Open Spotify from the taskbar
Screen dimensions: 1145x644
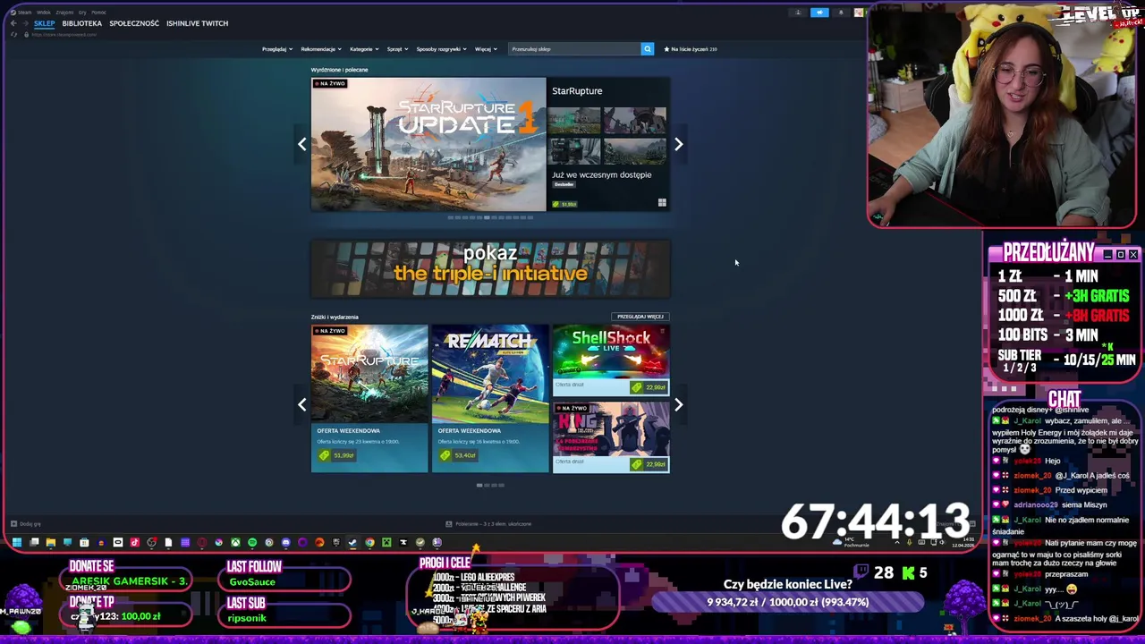tap(252, 542)
